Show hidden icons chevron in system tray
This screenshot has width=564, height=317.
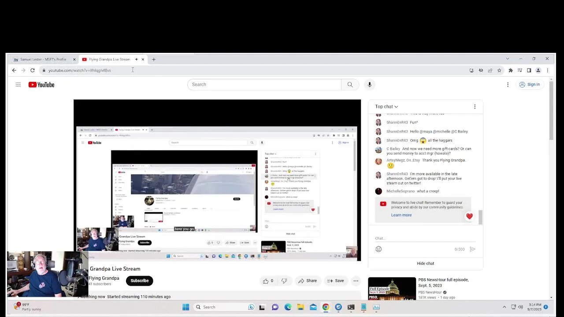click(x=505, y=307)
